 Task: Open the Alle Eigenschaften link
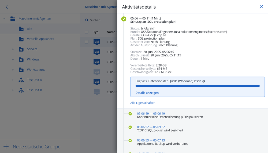coord(143,103)
